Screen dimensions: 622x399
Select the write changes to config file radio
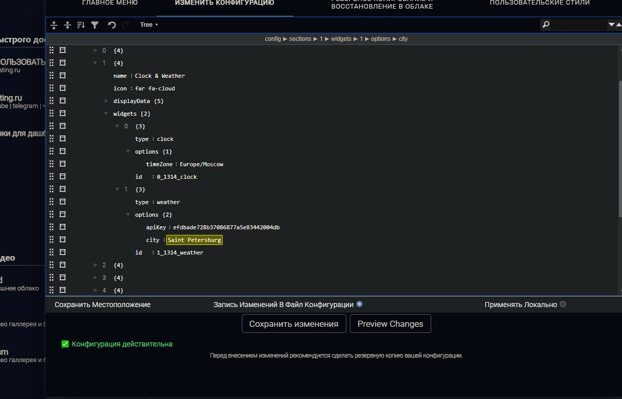(x=359, y=304)
